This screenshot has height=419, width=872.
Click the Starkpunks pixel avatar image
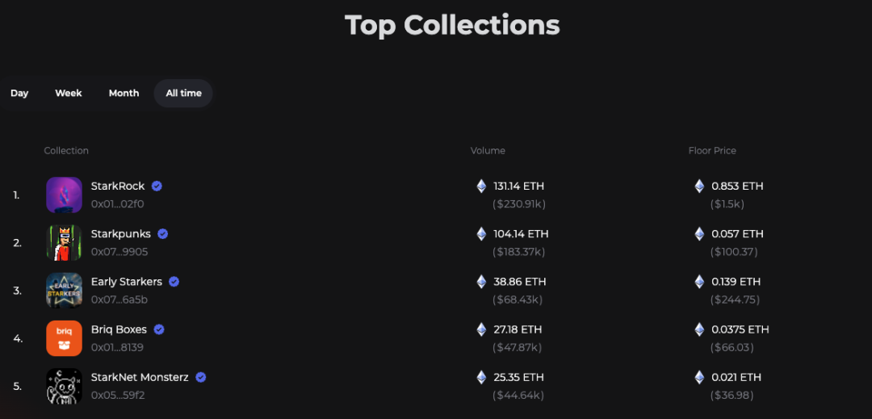click(x=64, y=243)
